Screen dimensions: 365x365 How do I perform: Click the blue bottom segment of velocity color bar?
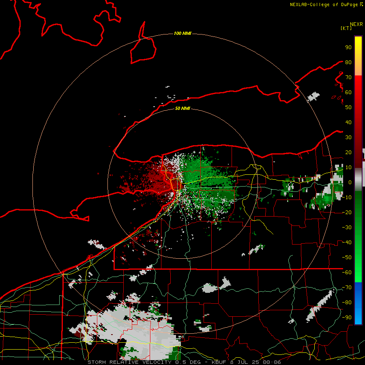pyautogui.click(x=358, y=303)
